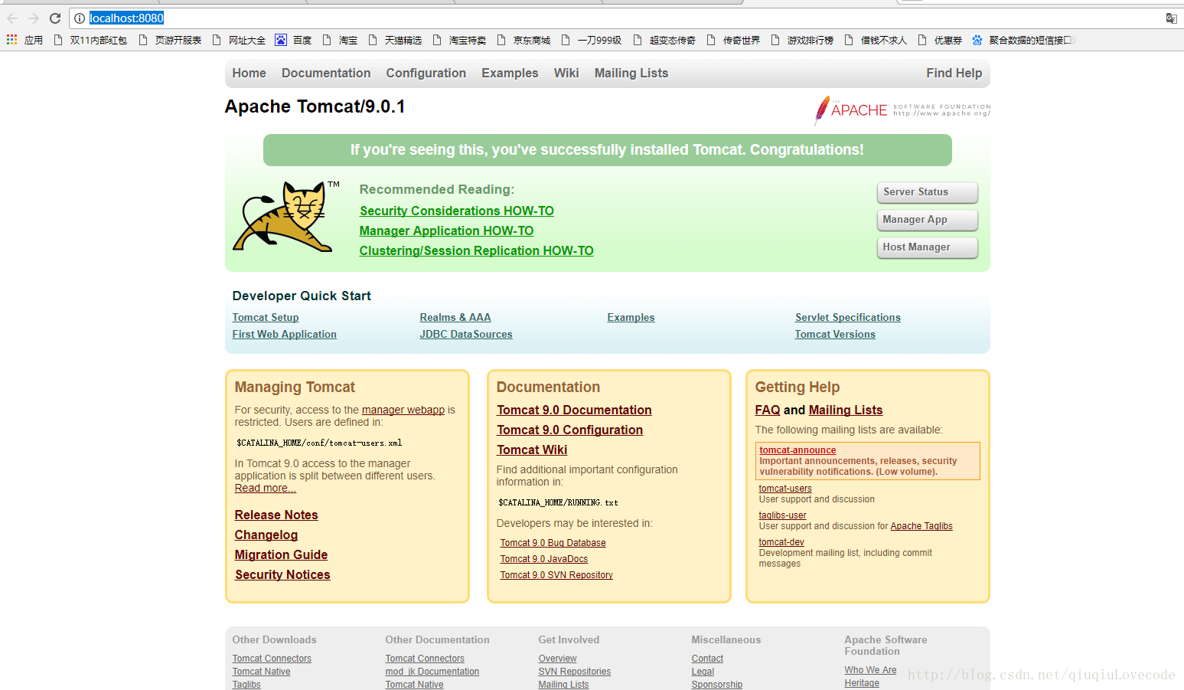
Task: Open the Tomcat Wiki link
Action: point(532,450)
